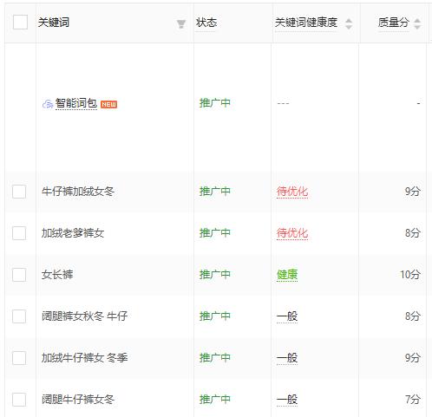Sort by 质量分 arrows
This screenshot has height=417, width=432.
417,23
